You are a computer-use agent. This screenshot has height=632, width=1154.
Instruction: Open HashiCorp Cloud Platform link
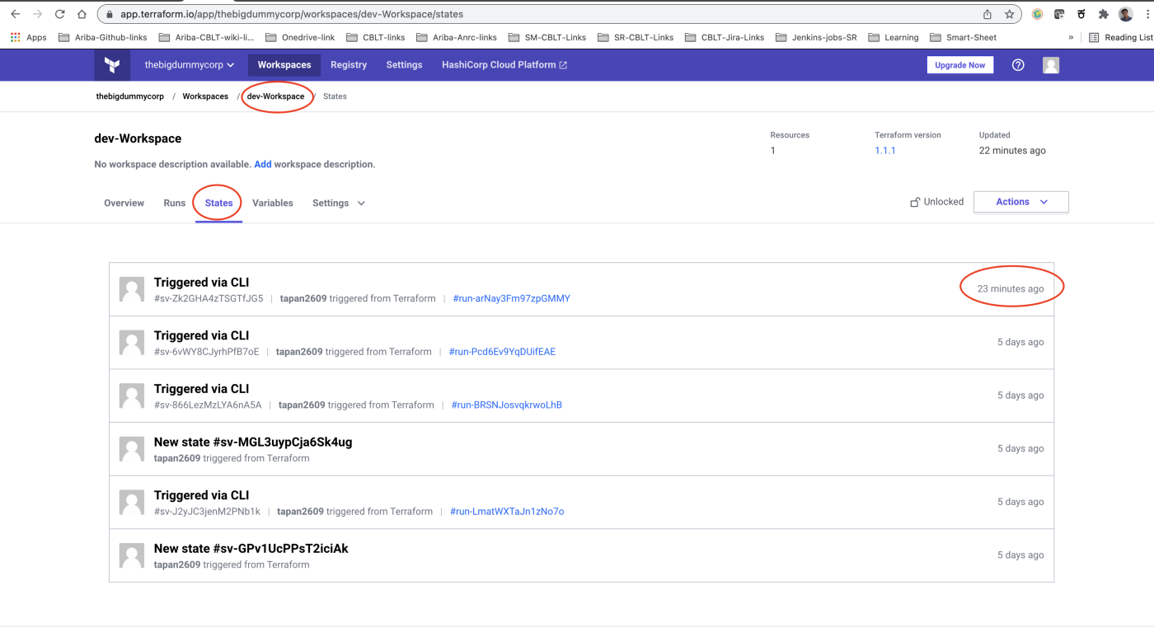(504, 65)
